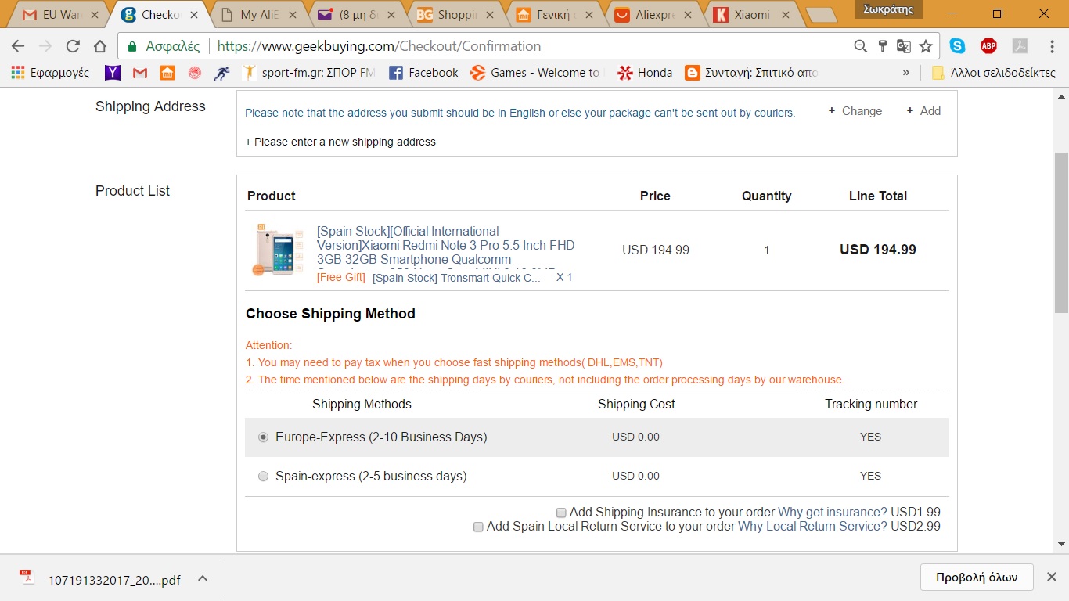The image size is (1069, 601).
Task: Show hidden bookmarks with the » chevron
Action: (906, 73)
